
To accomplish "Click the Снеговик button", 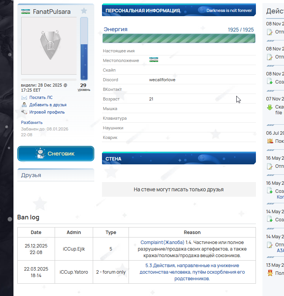I will pos(56,154).
